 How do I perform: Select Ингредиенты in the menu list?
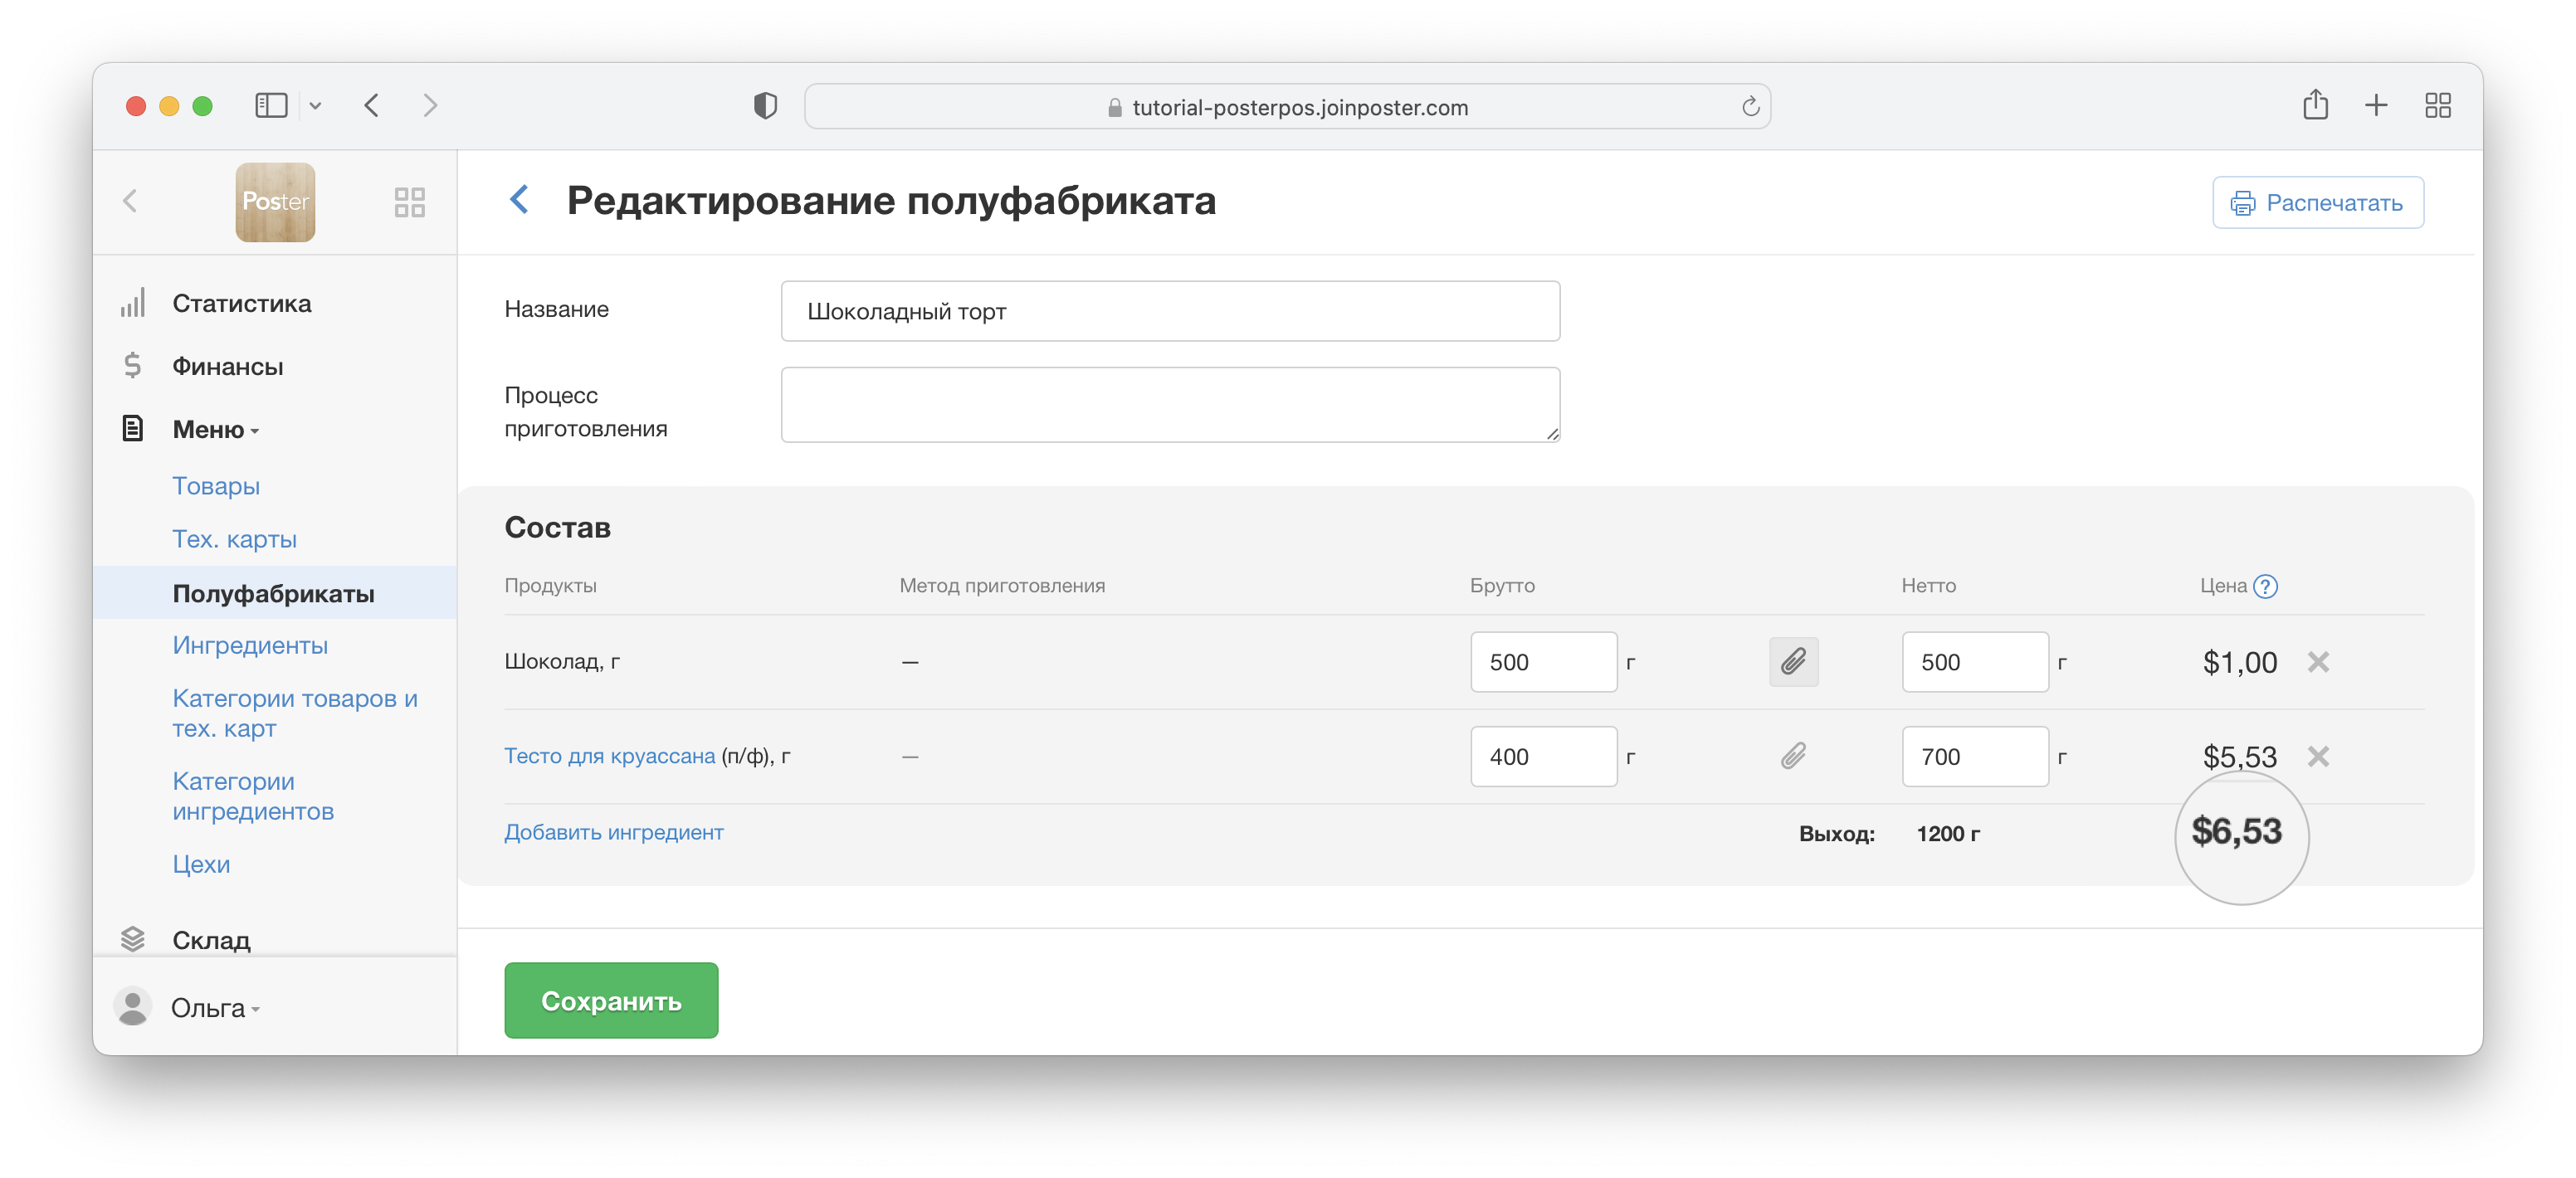tap(250, 645)
